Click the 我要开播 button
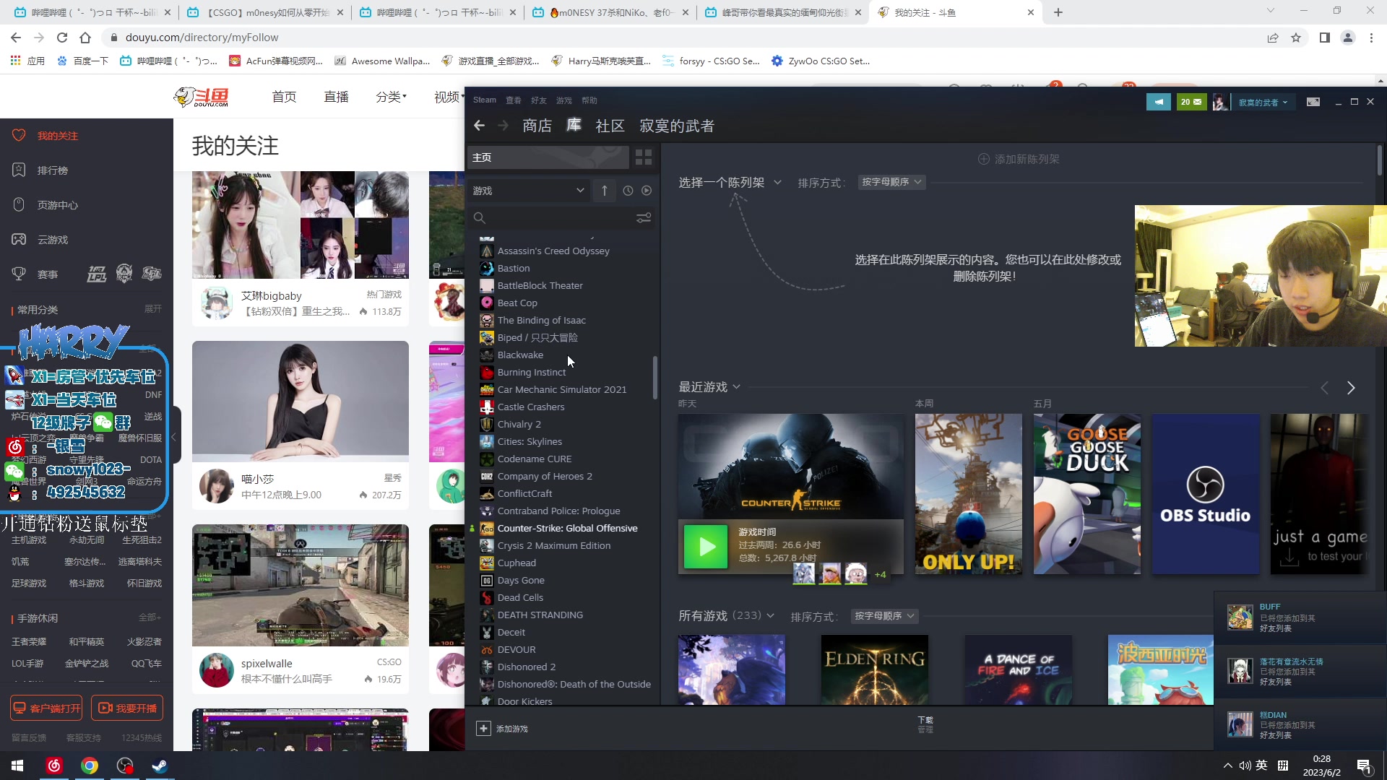The image size is (1387, 780). 127,708
